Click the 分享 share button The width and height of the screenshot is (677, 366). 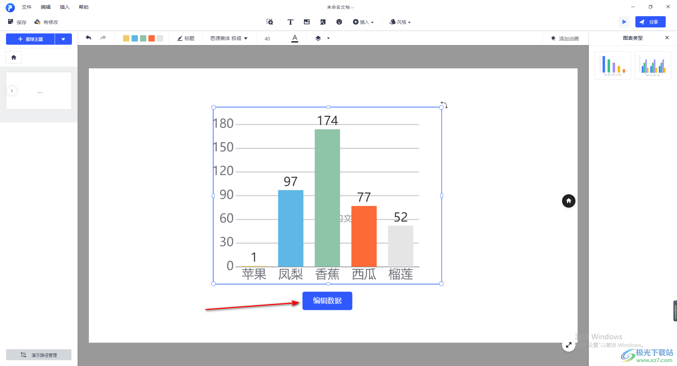tap(650, 22)
